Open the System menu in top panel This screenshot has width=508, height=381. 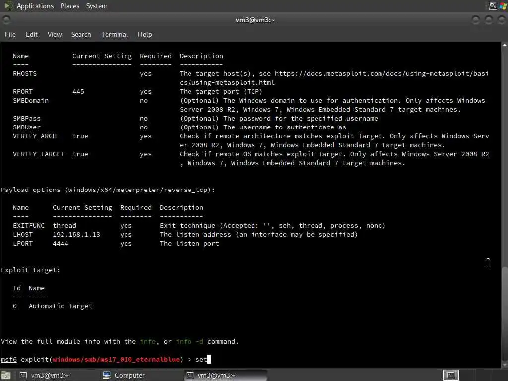(97, 6)
